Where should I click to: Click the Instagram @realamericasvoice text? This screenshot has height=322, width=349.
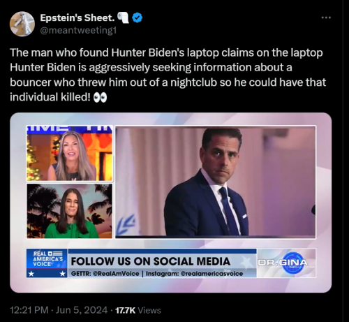[x=194, y=274]
